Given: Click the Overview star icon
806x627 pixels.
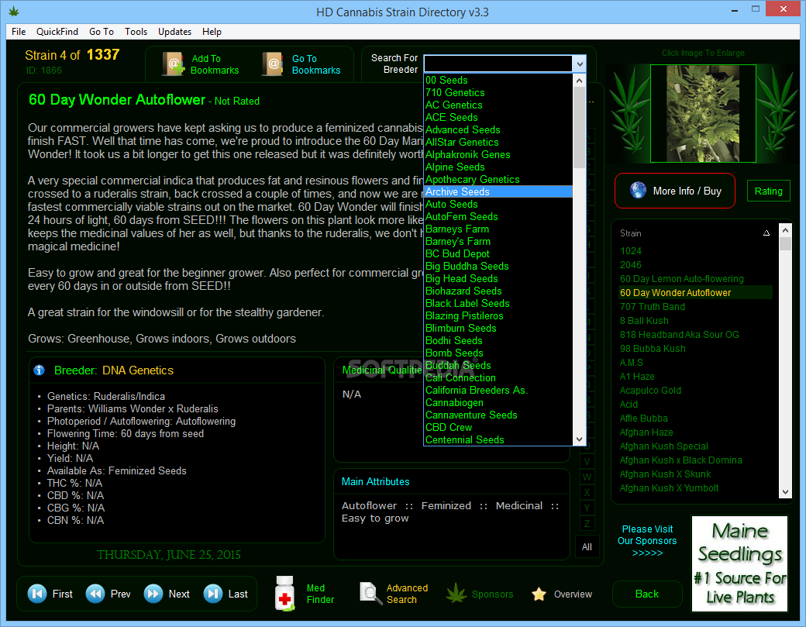Looking at the screenshot, I should (x=539, y=594).
